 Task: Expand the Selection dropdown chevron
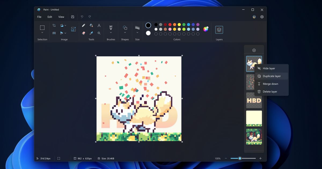(42, 33)
